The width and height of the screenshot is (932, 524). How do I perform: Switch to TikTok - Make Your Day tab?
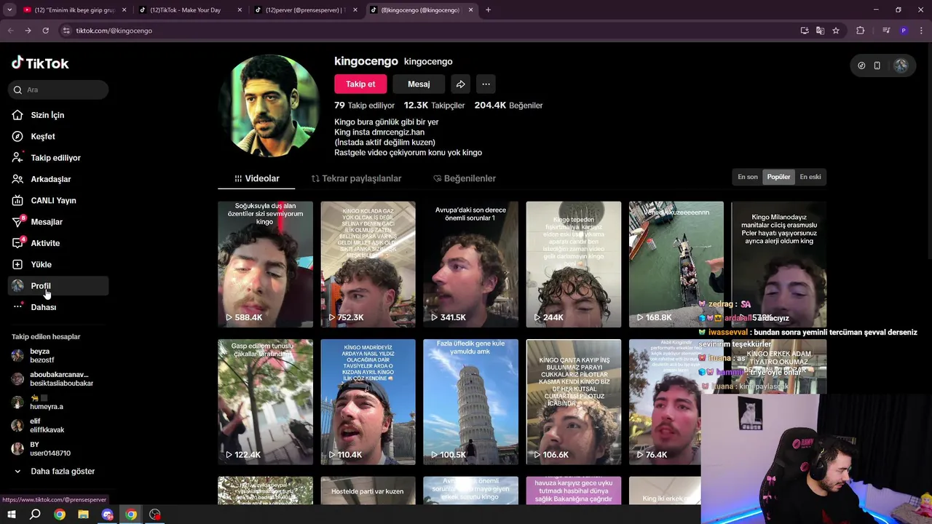(x=191, y=10)
